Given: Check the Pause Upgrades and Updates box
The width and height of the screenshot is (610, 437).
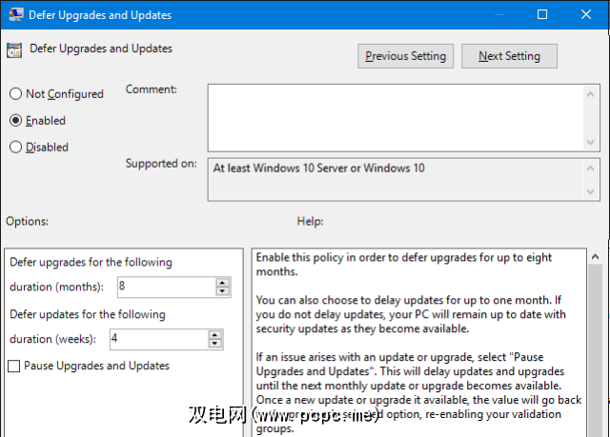Looking at the screenshot, I should [14, 366].
